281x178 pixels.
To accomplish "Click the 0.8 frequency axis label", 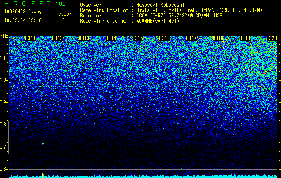I will (x=4, y=125).
